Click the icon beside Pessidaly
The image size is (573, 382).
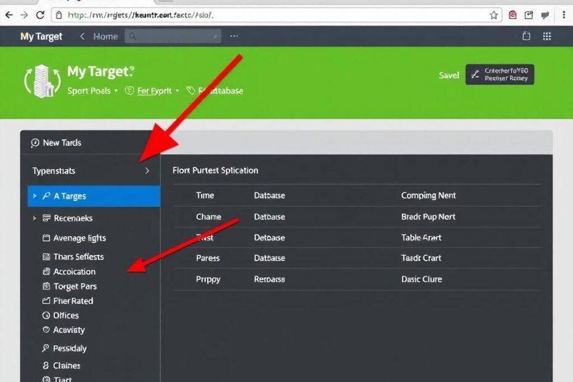(x=46, y=348)
